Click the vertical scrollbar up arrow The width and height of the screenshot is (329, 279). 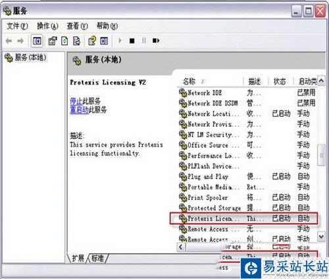[321, 81]
